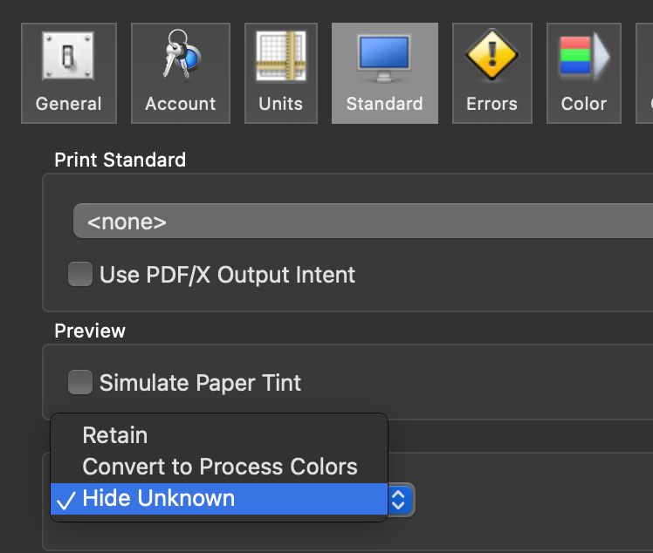
Task: Pick the checked Hide Unknown option
Action: [219, 499]
